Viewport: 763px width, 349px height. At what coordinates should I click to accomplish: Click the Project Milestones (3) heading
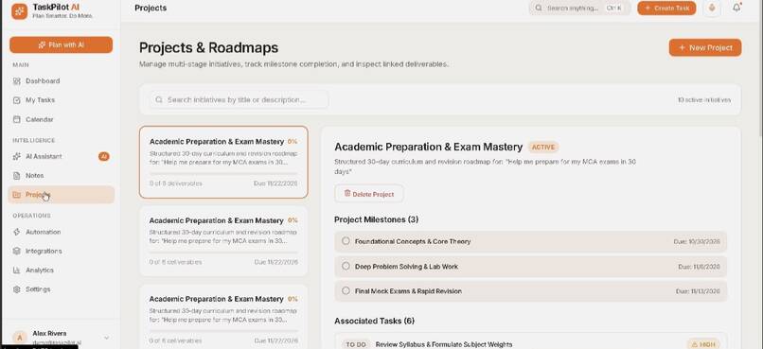pos(376,219)
